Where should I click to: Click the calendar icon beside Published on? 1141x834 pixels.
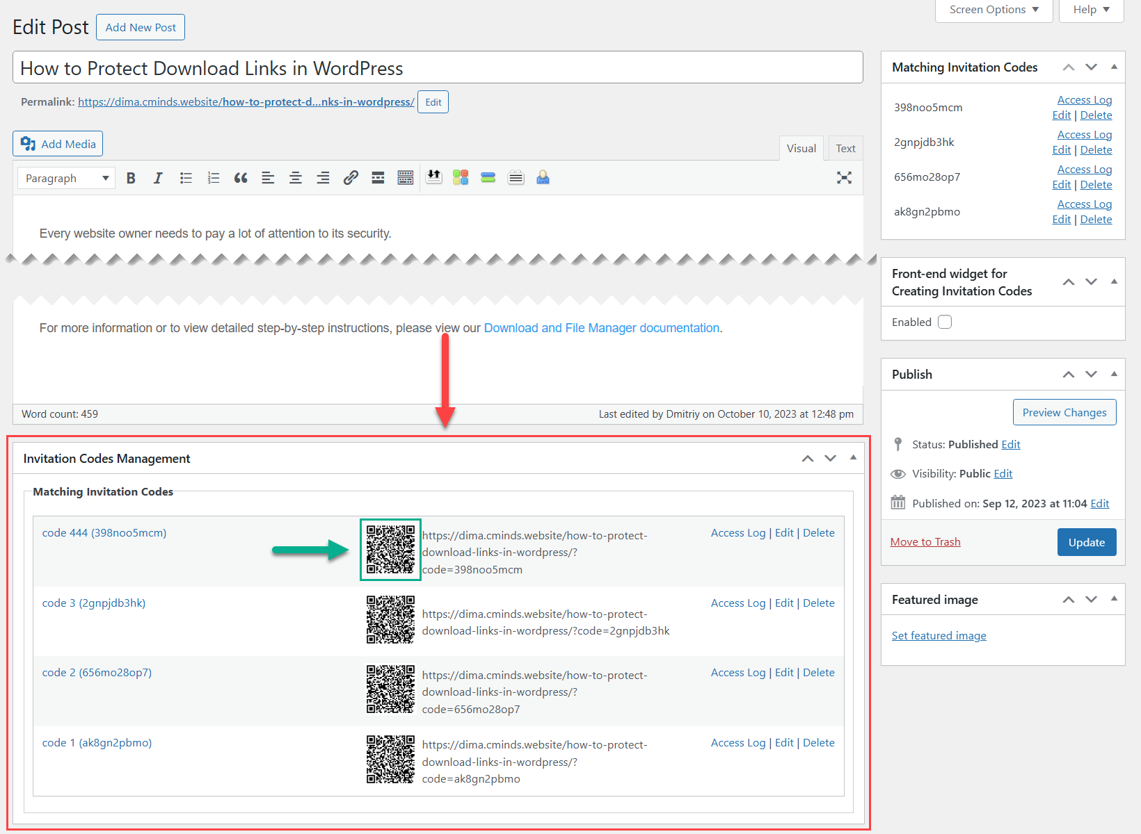(x=898, y=502)
